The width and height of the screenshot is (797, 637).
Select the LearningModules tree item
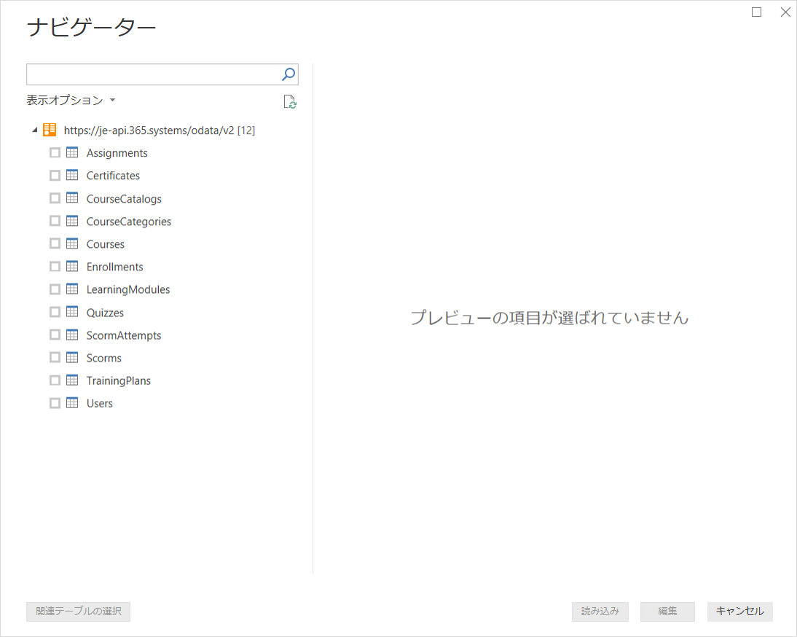pyautogui.click(x=127, y=289)
